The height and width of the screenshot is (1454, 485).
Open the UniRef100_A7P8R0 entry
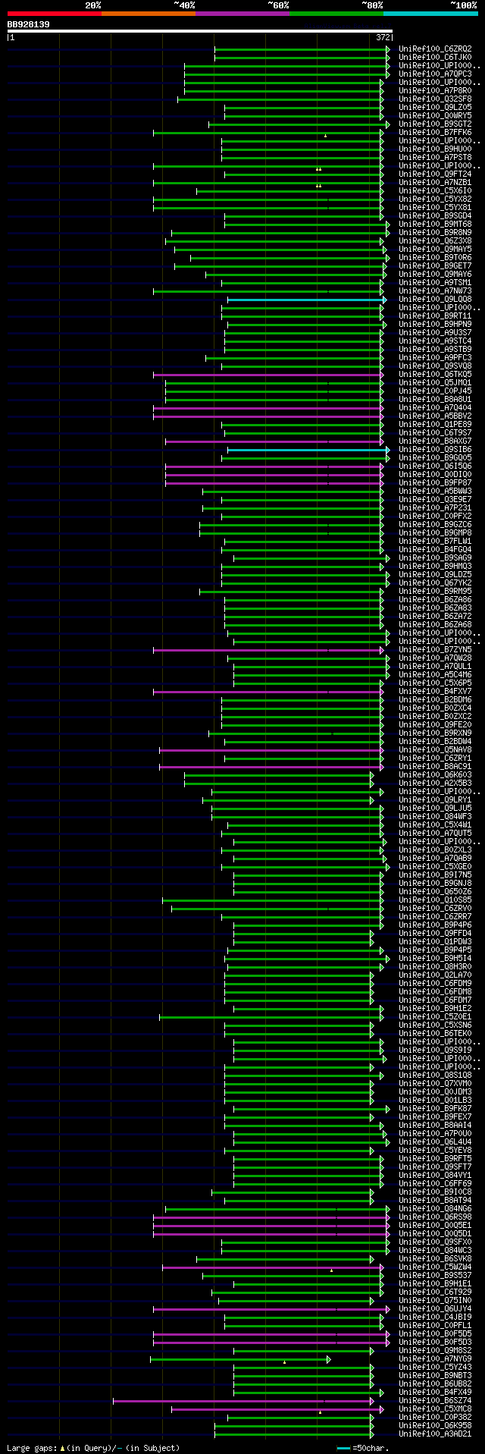[435, 91]
